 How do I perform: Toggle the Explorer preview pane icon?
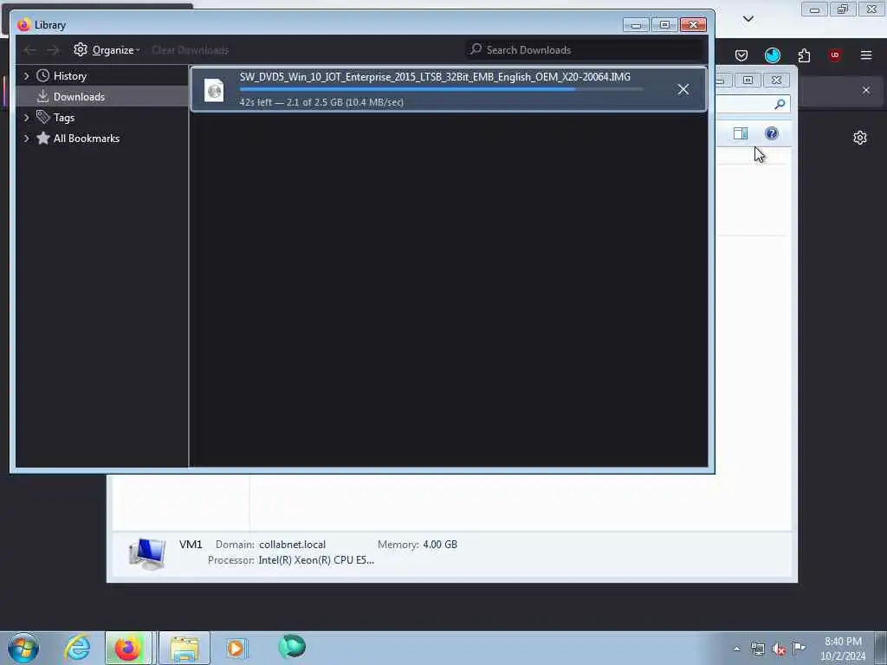(x=741, y=133)
